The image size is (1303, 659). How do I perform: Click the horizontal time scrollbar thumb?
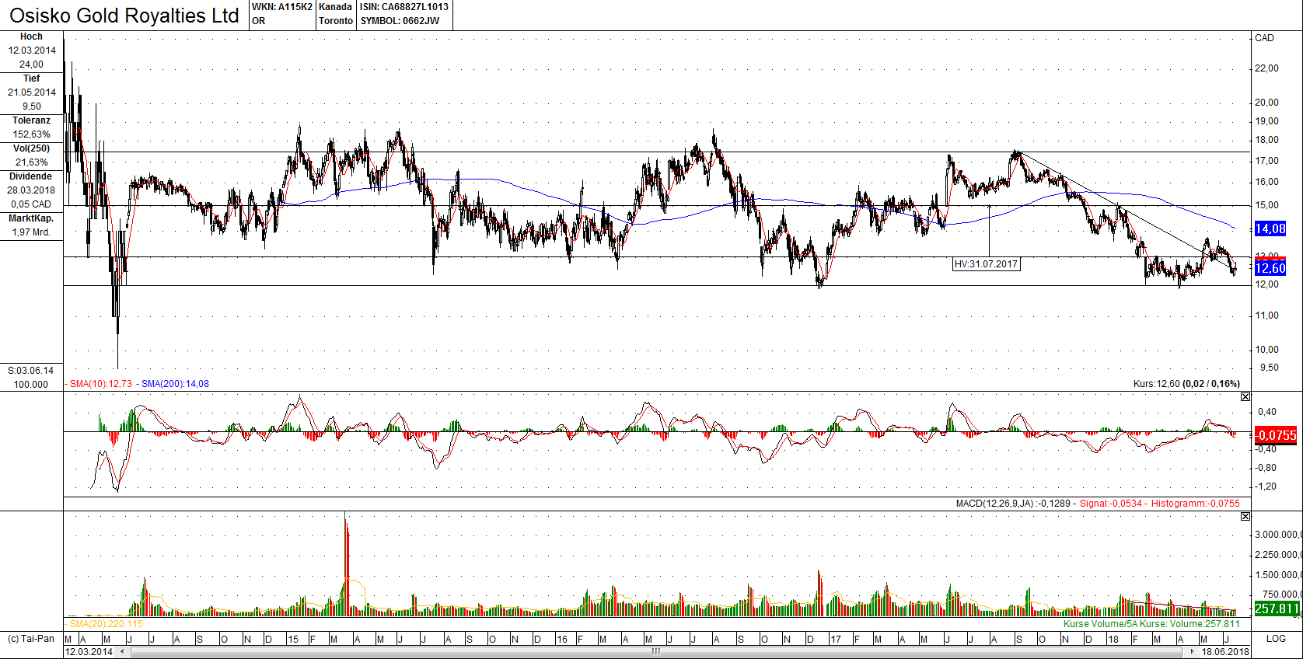(x=655, y=651)
